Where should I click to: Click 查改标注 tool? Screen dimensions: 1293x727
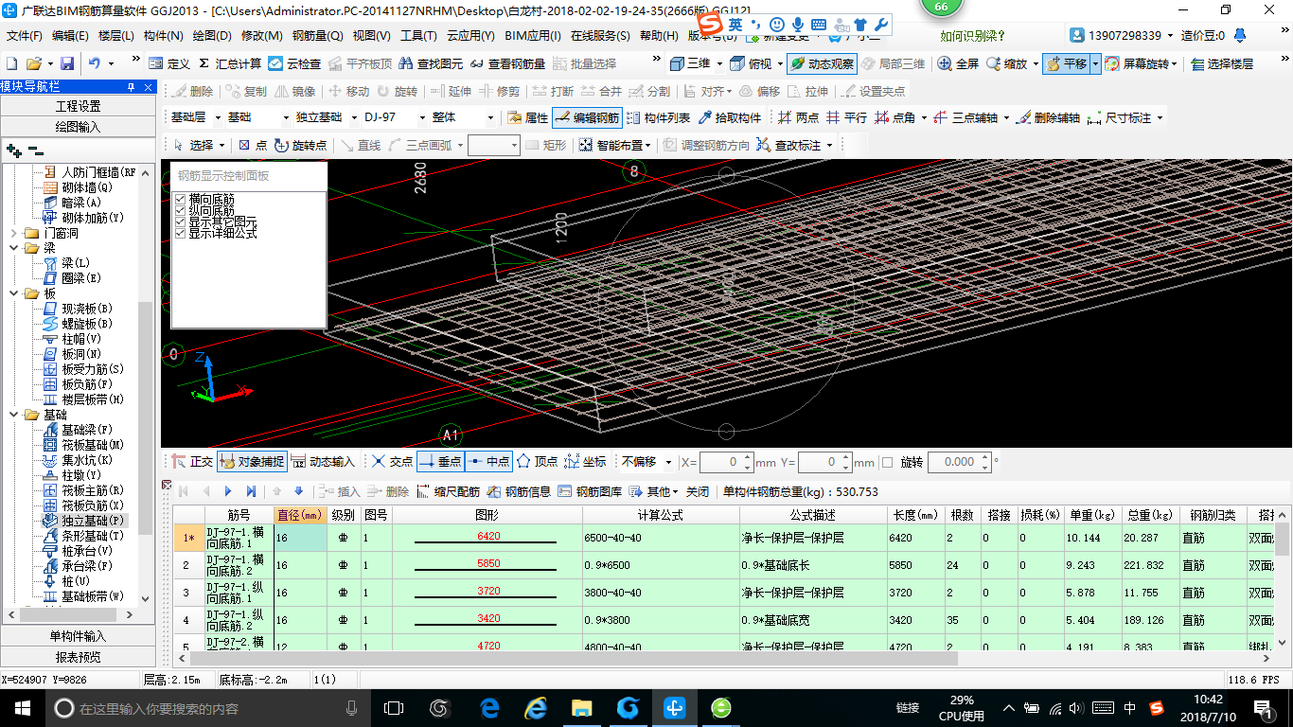point(795,145)
